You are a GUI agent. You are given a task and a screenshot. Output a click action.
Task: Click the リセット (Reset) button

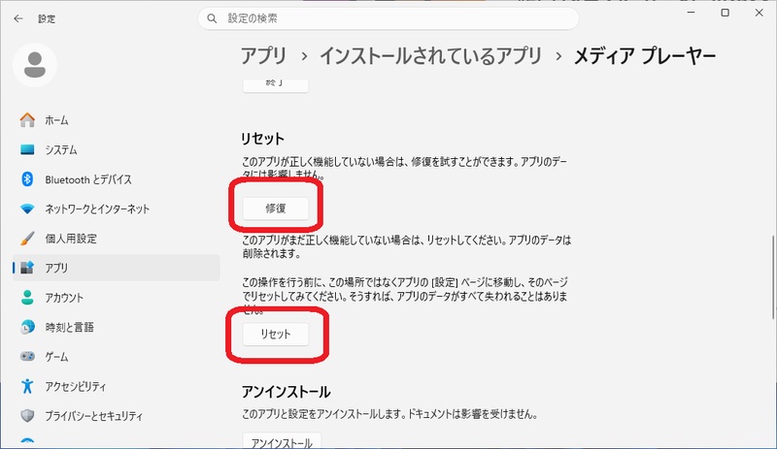coord(276,335)
